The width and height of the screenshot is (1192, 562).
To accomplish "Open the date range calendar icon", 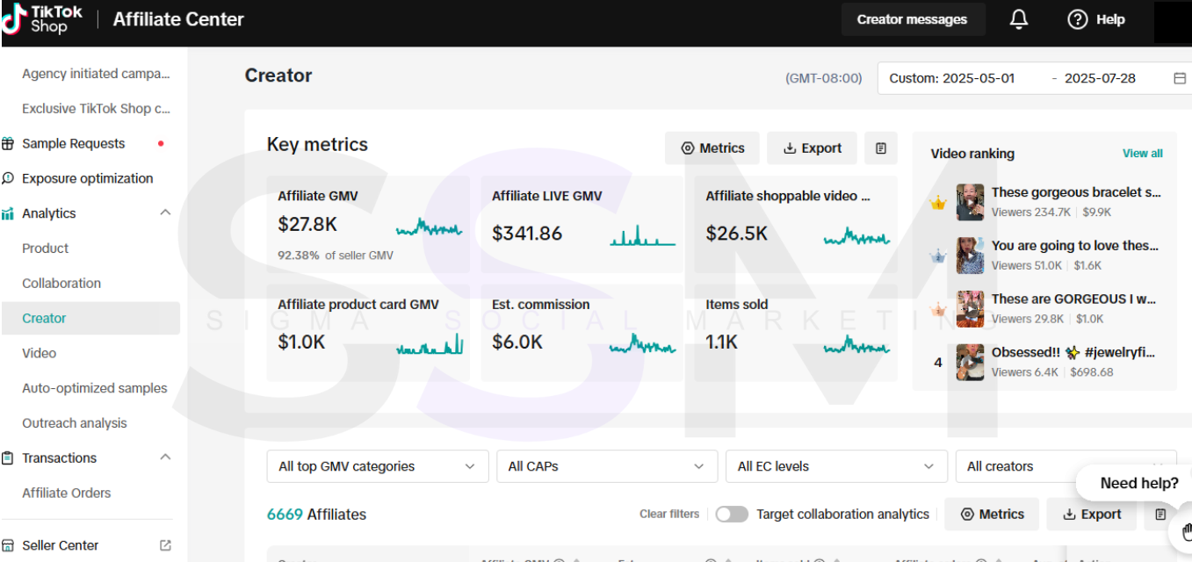I will pyautogui.click(x=1180, y=78).
